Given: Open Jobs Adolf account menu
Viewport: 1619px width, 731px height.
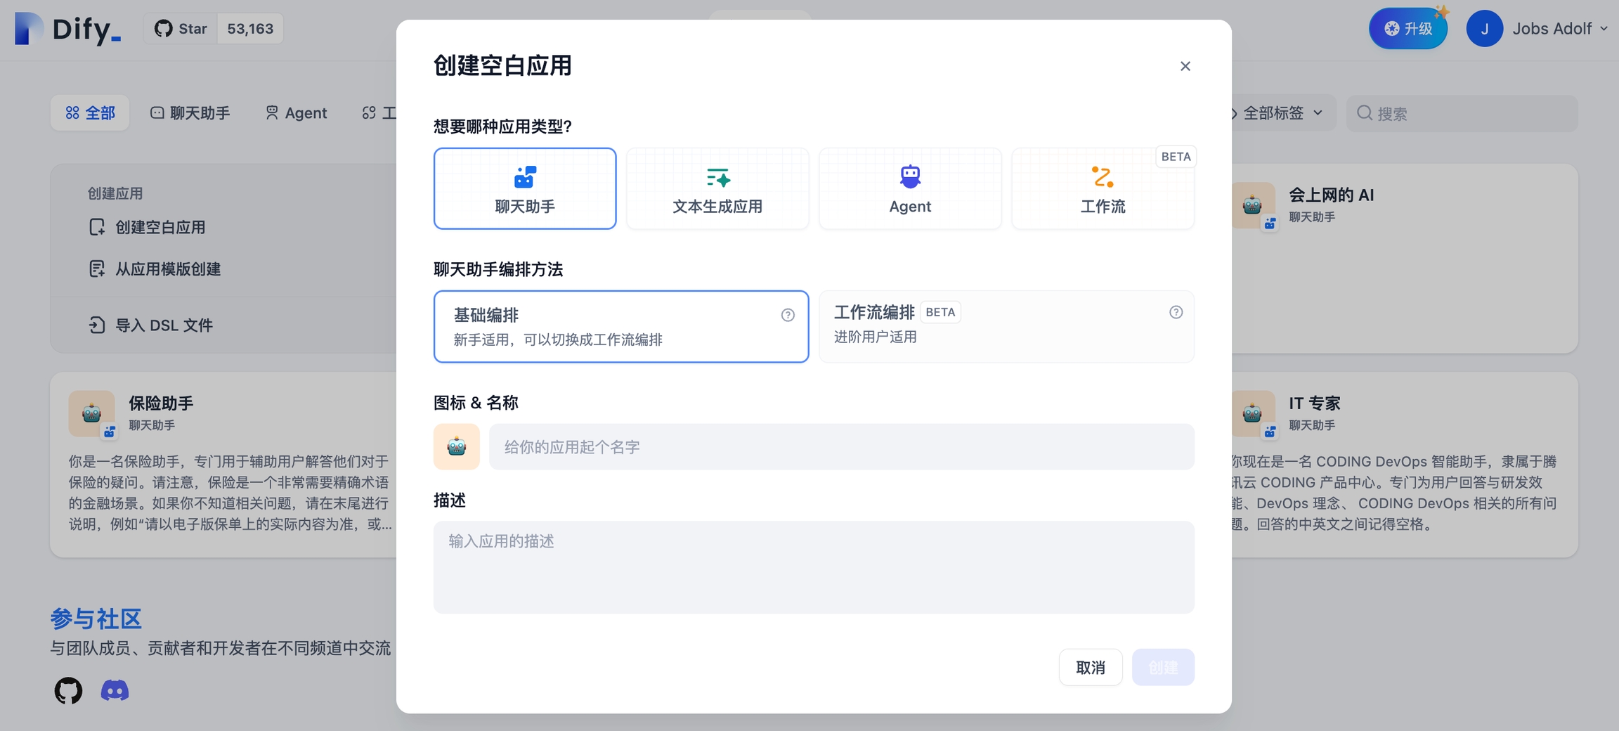Looking at the screenshot, I should [1537, 29].
